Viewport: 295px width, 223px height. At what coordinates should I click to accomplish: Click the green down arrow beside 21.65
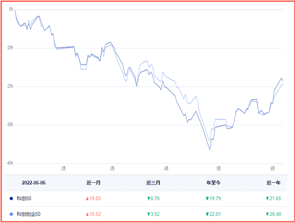[x=267, y=199]
